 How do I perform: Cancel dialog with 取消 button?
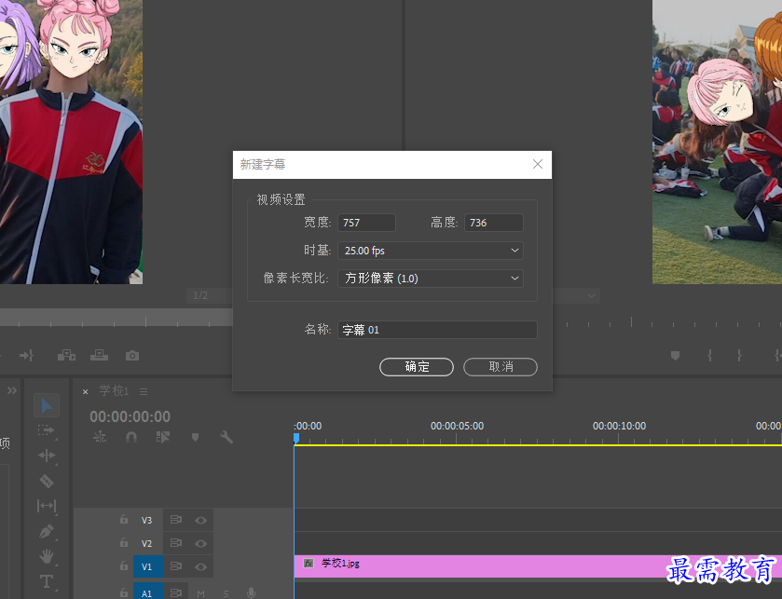point(501,367)
